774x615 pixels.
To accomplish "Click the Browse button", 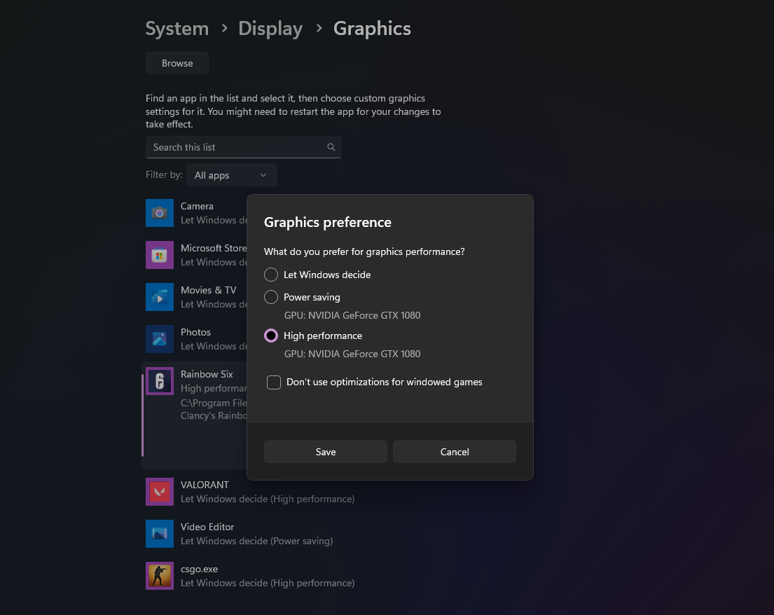I will tap(177, 63).
